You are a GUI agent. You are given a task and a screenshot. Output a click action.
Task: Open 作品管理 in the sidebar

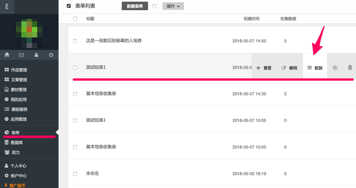19,70
